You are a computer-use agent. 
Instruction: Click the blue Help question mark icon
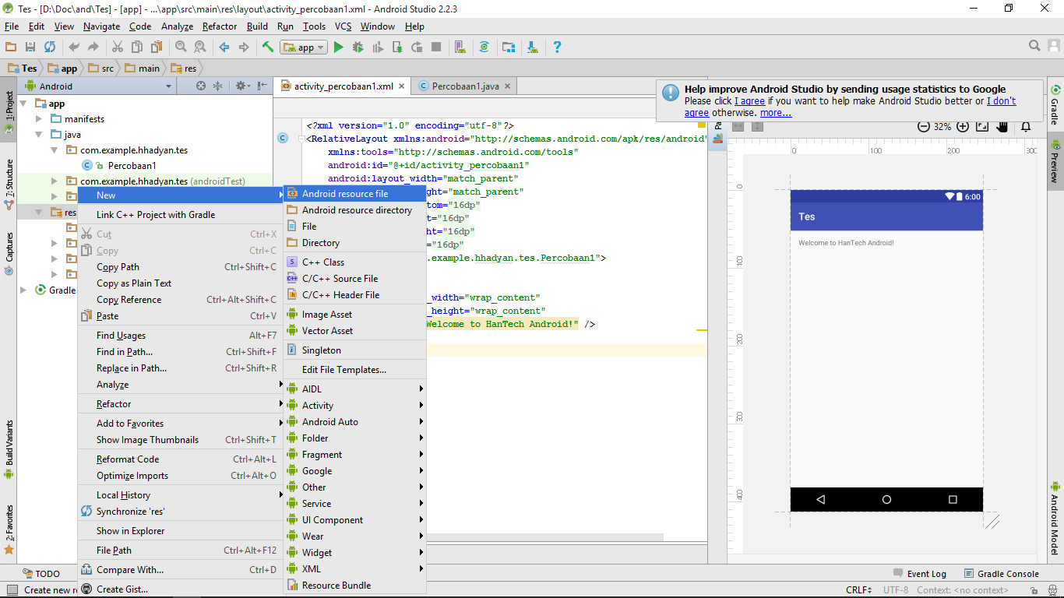coord(557,47)
